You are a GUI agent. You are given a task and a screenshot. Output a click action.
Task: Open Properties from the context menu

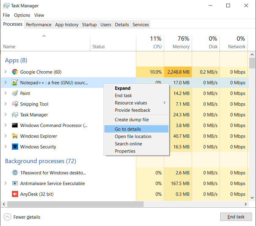click(136, 151)
